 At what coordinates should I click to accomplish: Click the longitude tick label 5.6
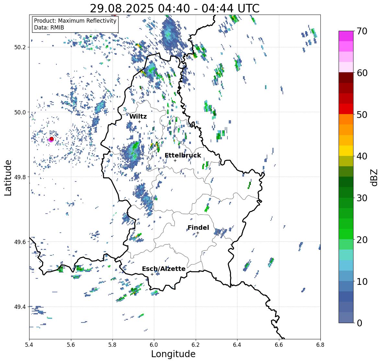pos(71,344)
